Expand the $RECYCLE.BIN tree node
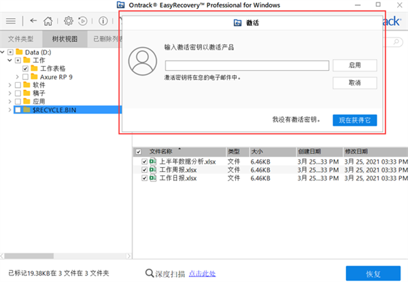 pyautogui.click(x=10, y=110)
